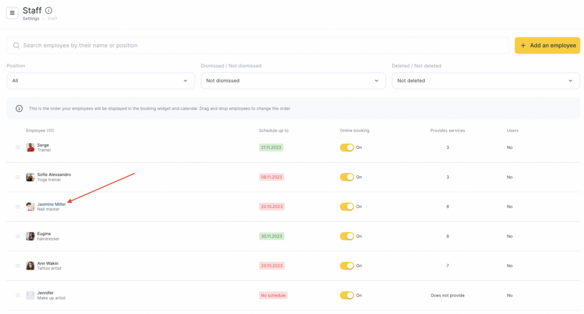Open Ann Wakin's profile name
This screenshot has height=314, width=584.
[48, 263]
